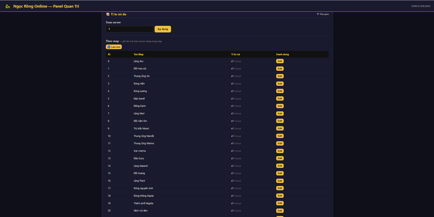The height and width of the screenshot is (217, 434).
Task: Edit drop rate for Làng Plant
Action: point(280,181)
